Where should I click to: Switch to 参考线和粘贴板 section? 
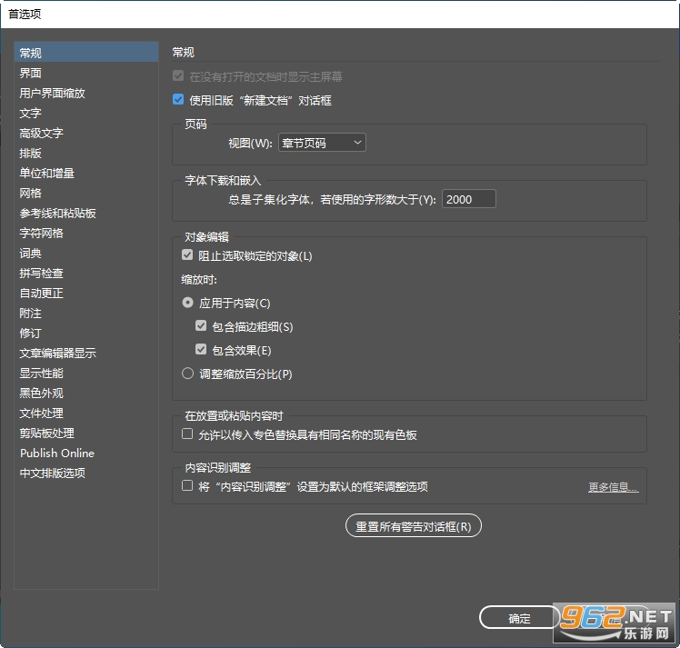point(86,213)
